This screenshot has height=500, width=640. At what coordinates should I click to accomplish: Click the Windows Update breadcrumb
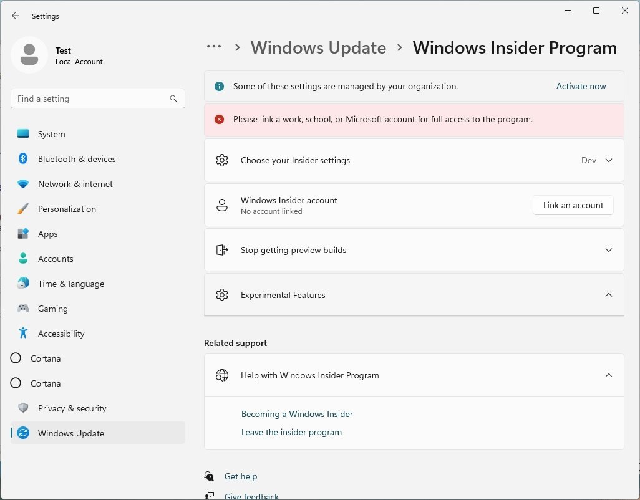coord(318,47)
